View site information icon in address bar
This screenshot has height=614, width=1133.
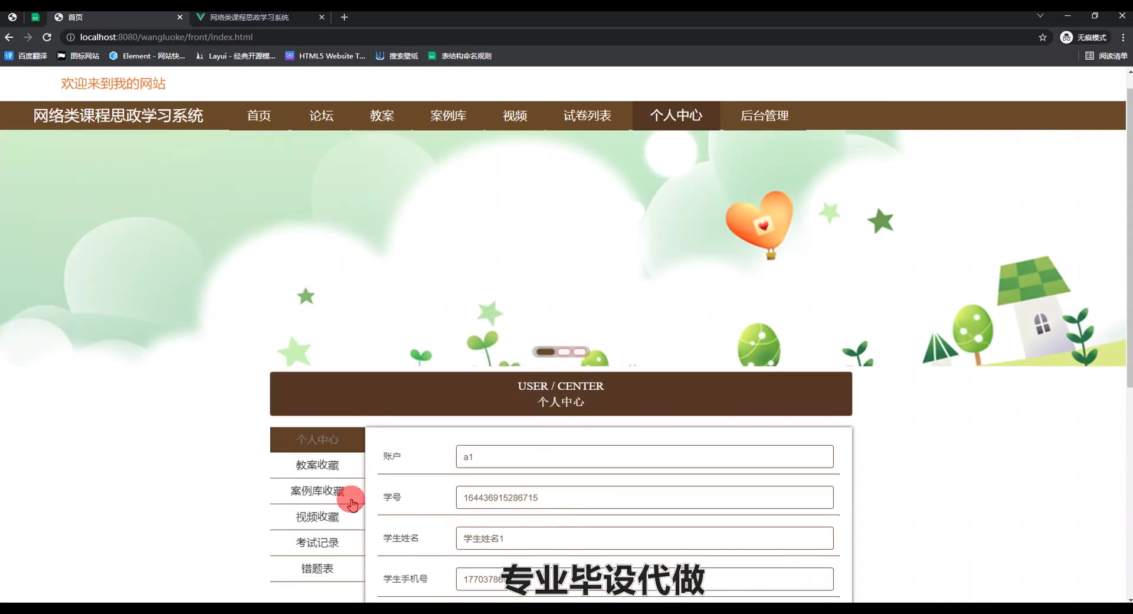click(x=70, y=37)
